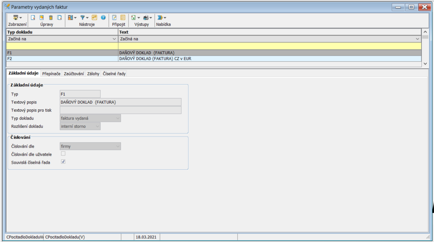
Task: Open the Zaúčtování tab
Action: click(74, 74)
